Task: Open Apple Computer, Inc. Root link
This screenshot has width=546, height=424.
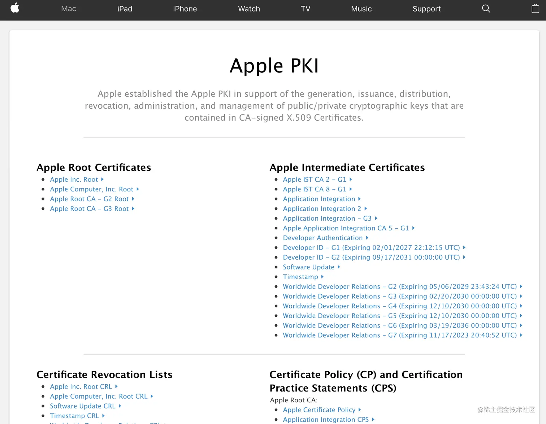Action: pyautogui.click(x=94, y=189)
